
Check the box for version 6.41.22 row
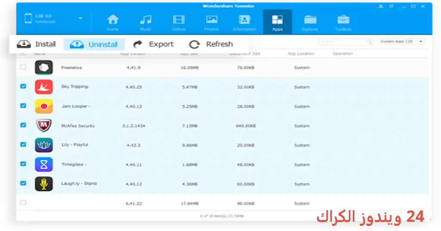pyautogui.click(x=23, y=202)
